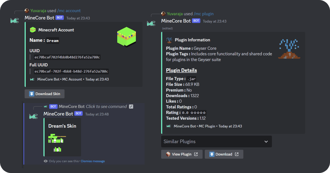This screenshot has width=330, height=173.
Task: Click the .jar file type code
Action: (x=191, y=79)
